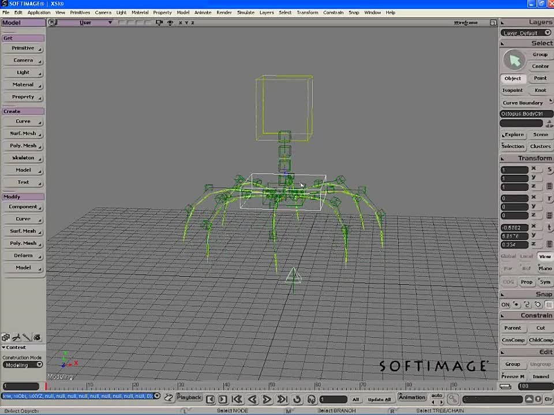The height and width of the screenshot is (415, 554).
Task: Open the Animate menu
Action: click(x=203, y=12)
